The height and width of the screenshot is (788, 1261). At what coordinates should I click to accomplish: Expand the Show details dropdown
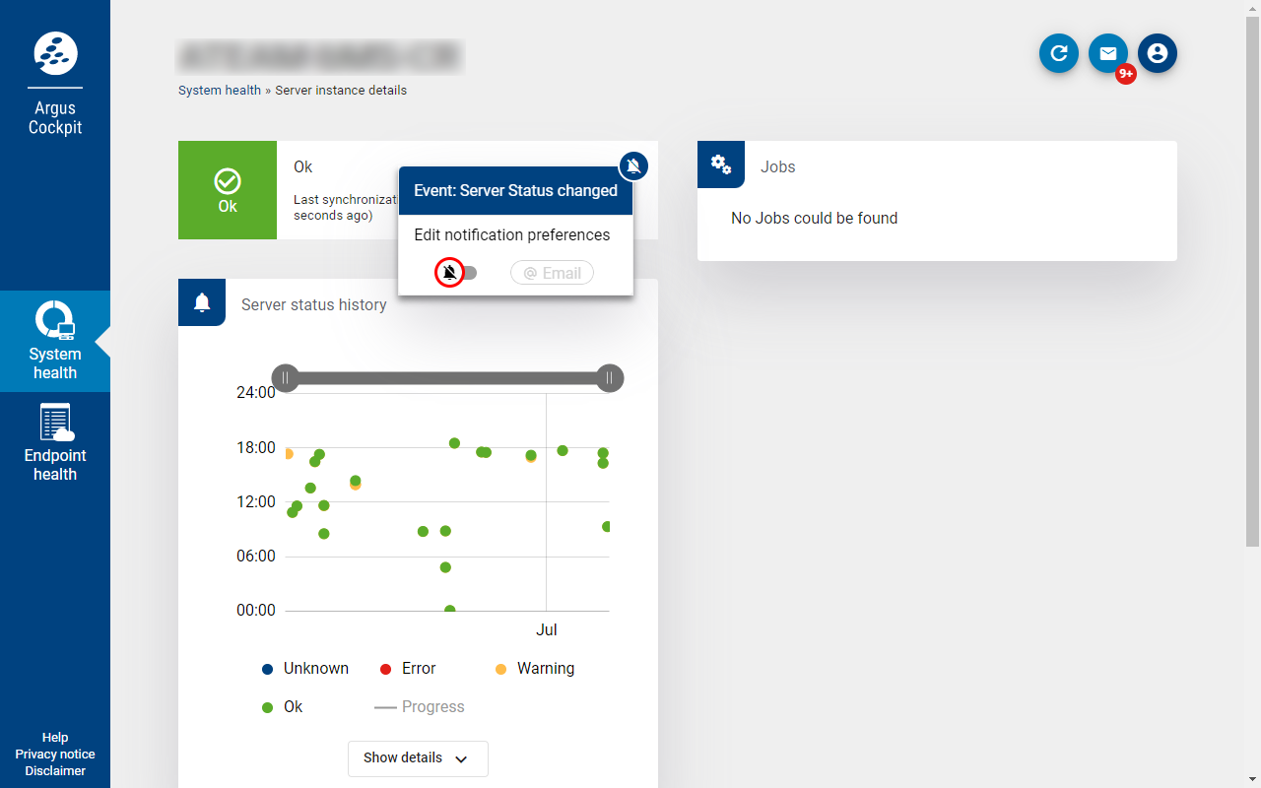tap(418, 758)
